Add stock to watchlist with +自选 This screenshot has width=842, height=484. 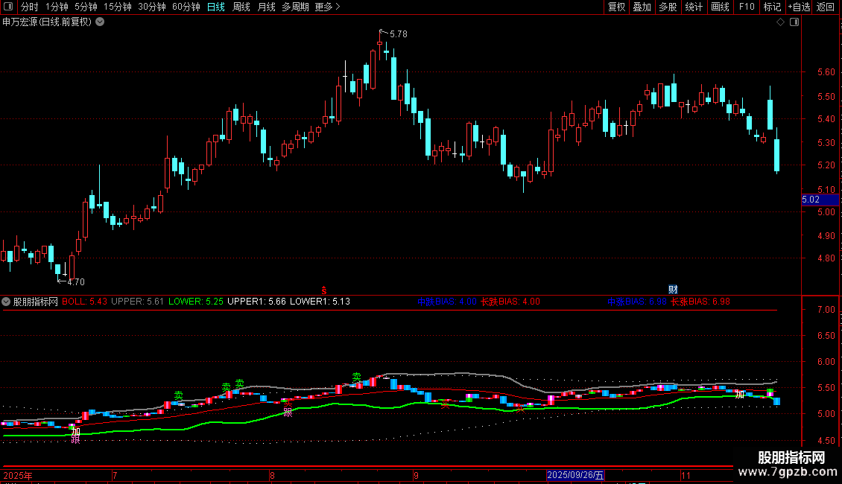click(x=799, y=7)
